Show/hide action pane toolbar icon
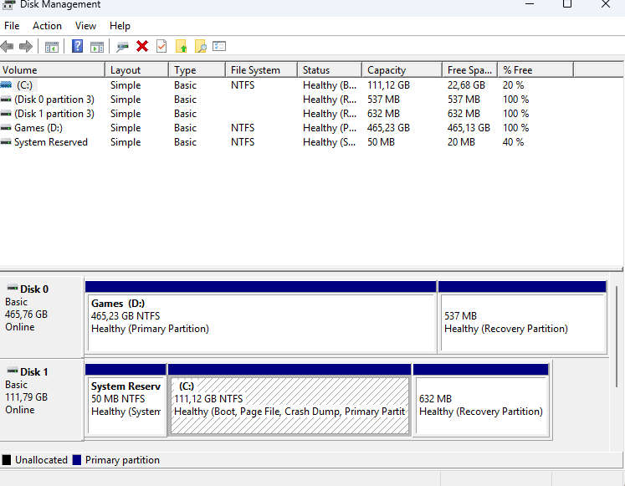The width and height of the screenshot is (625, 486). pos(97,47)
